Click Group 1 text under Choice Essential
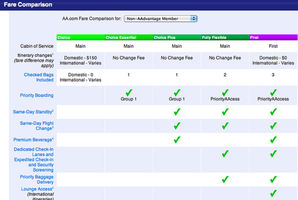The height and width of the screenshot is (200, 298). pyautogui.click(x=129, y=99)
